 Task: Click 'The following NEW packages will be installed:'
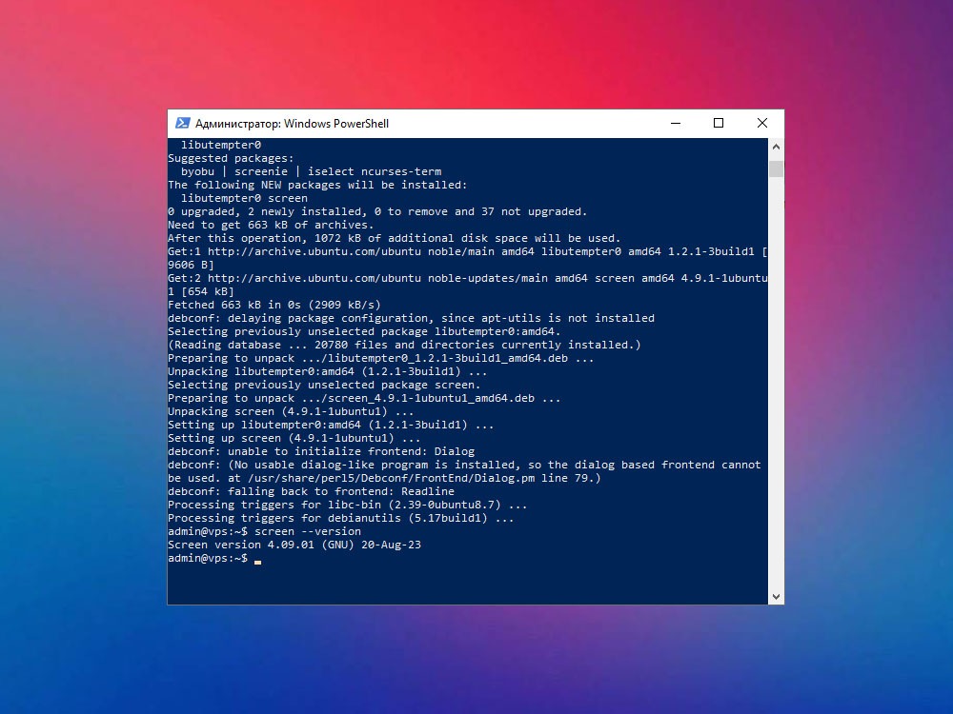click(317, 186)
